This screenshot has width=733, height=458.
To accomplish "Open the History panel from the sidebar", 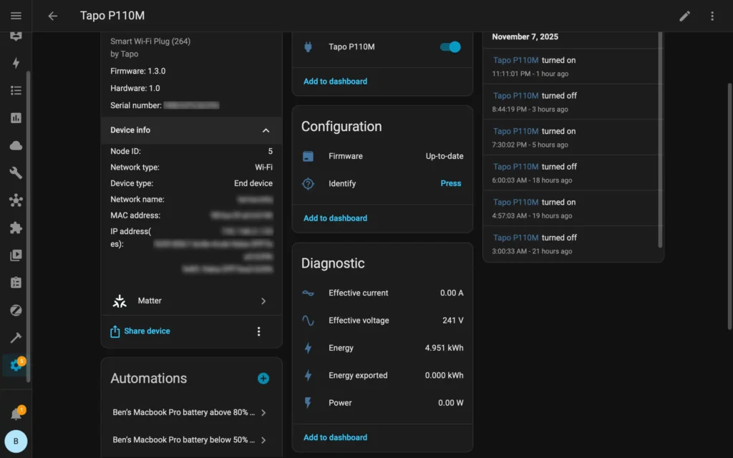I will point(16,117).
